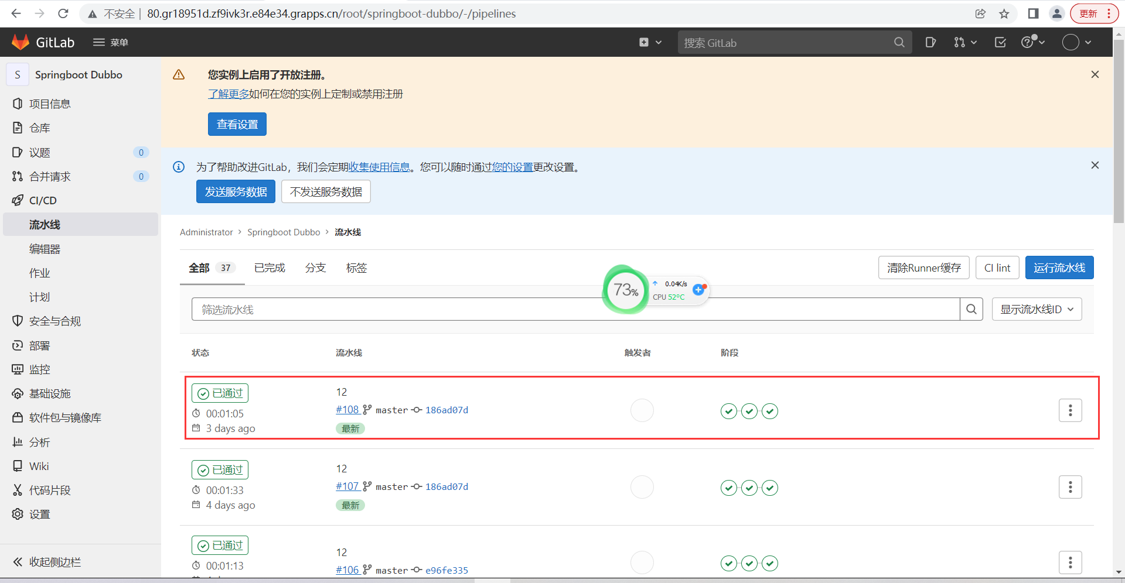Open the help question-mark menu

(x=1033, y=42)
